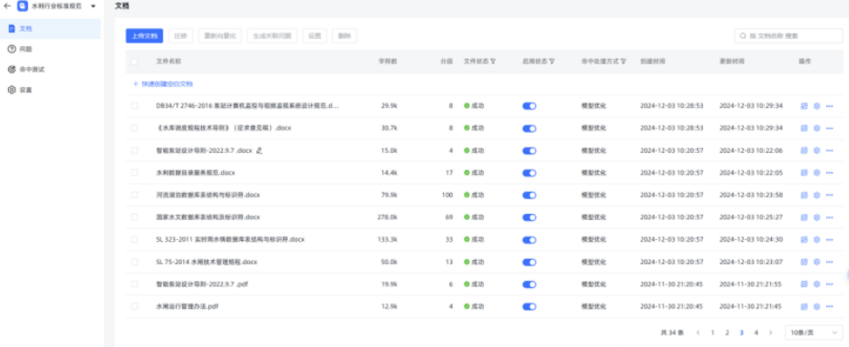Click the vectorize grid icon for 水闸运行管理办法.pdf row
849x347 pixels.
coord(805,306)
